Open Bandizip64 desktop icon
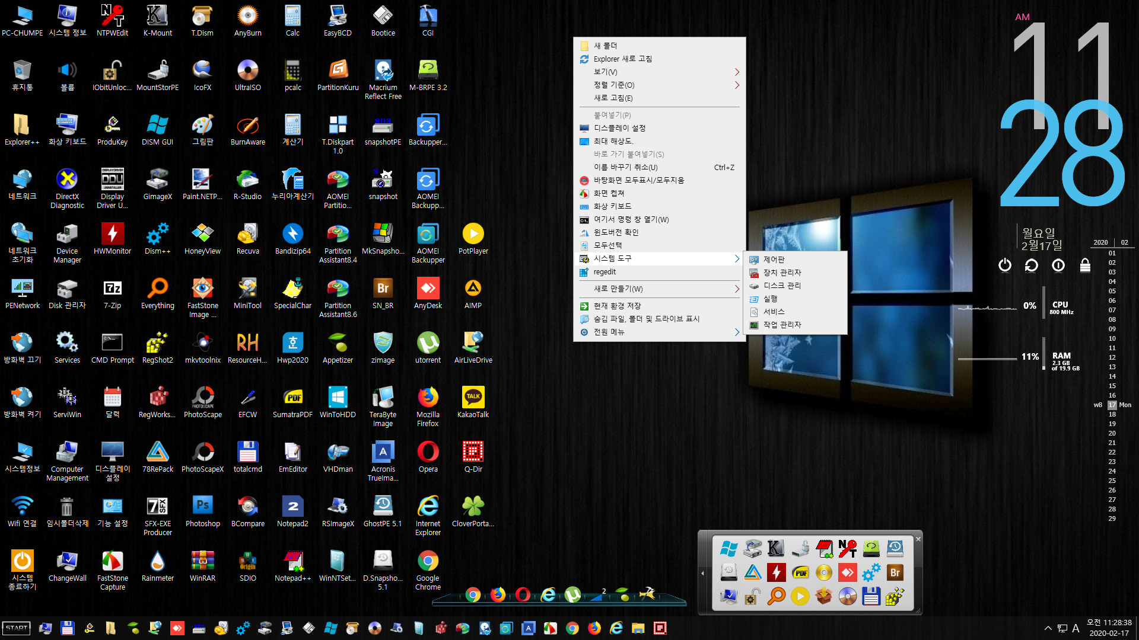 click(x=292, y=239)
